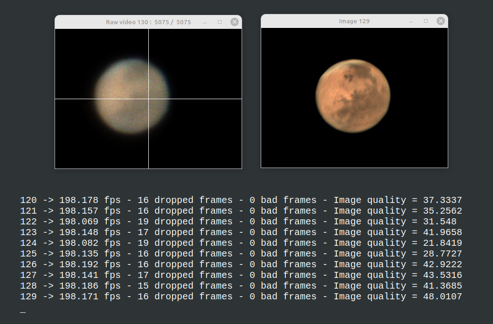The height and width of the screenshot is (324, 493).
Task: Click the terminal cursor below the log
Action: pyautogui.click(x=23, y=312)
